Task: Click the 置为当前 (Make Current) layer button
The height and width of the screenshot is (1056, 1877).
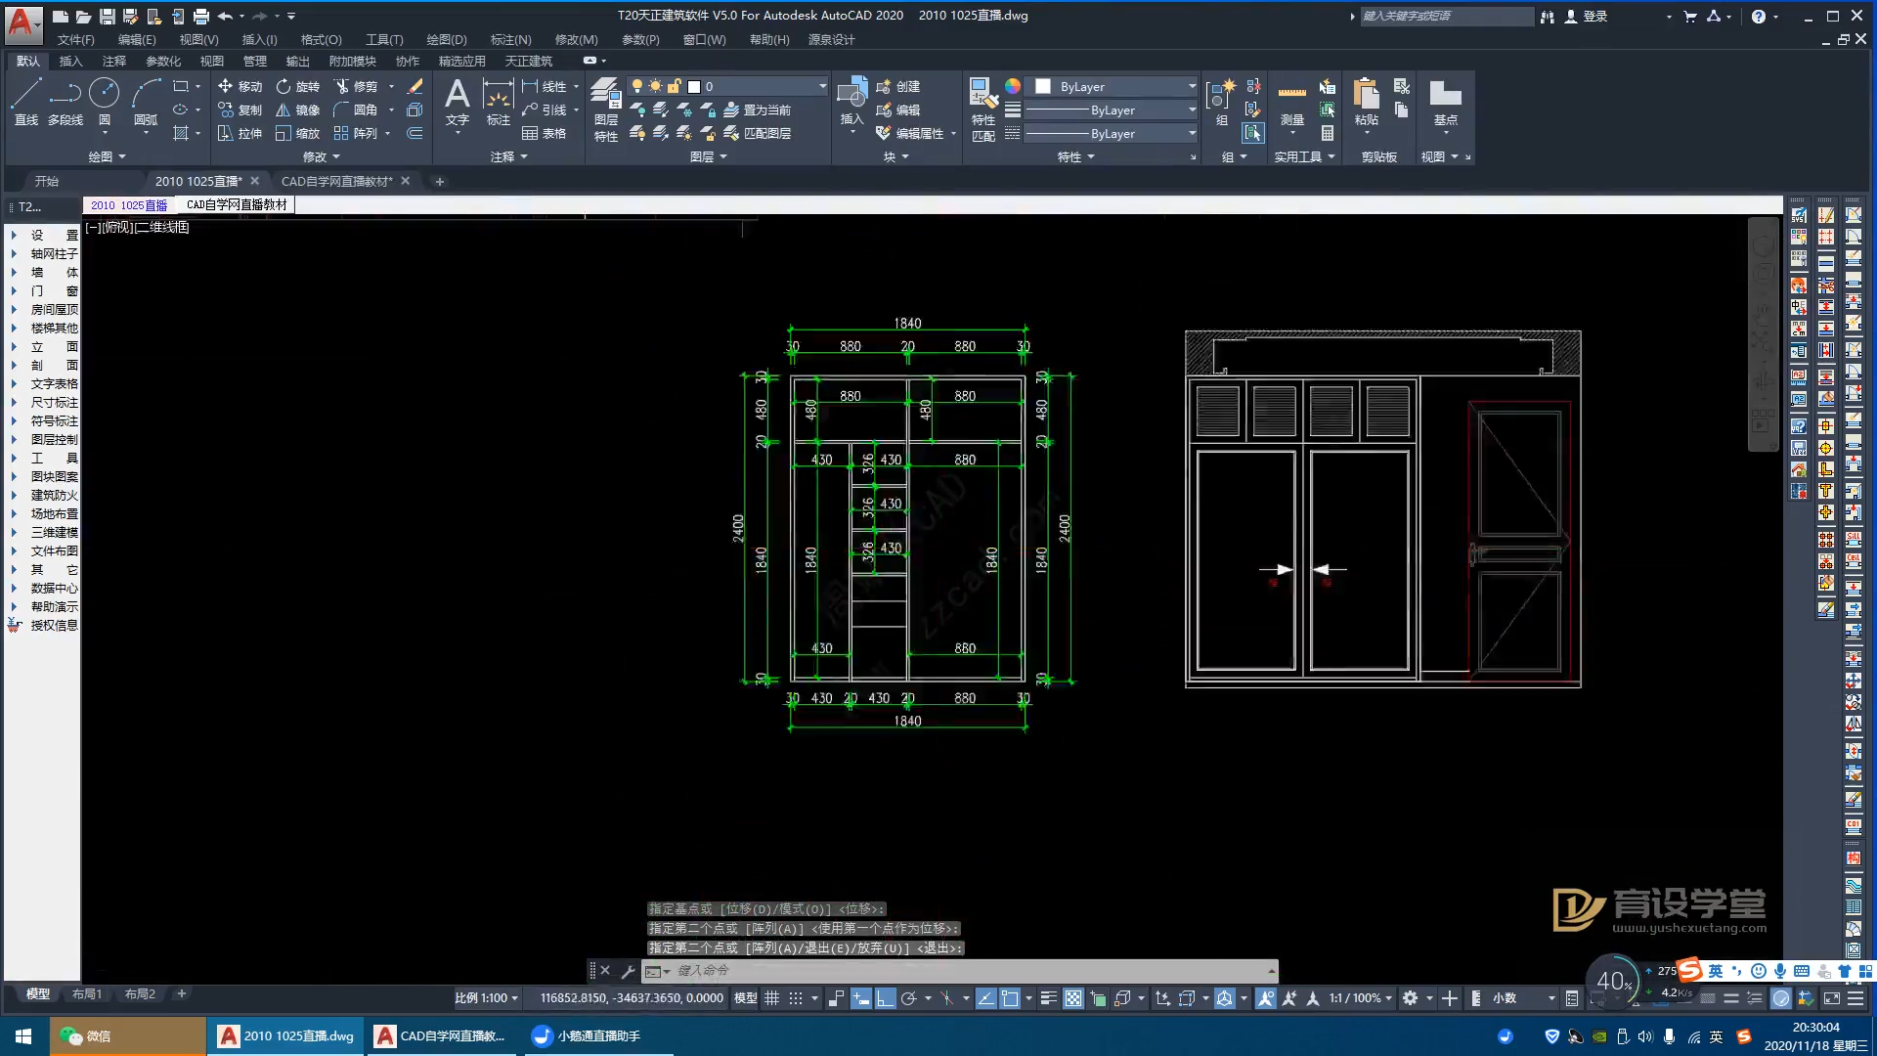Action: 758,110
